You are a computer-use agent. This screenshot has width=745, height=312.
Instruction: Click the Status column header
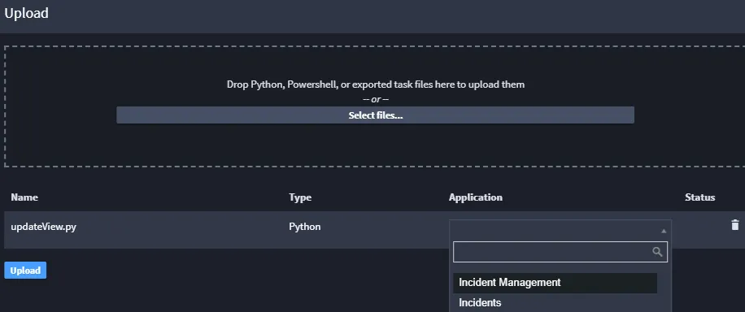[x=700, y=197]
